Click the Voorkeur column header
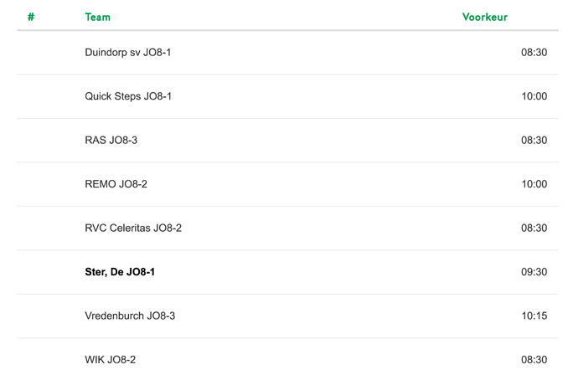573x380 pixels. pos(484,17)
